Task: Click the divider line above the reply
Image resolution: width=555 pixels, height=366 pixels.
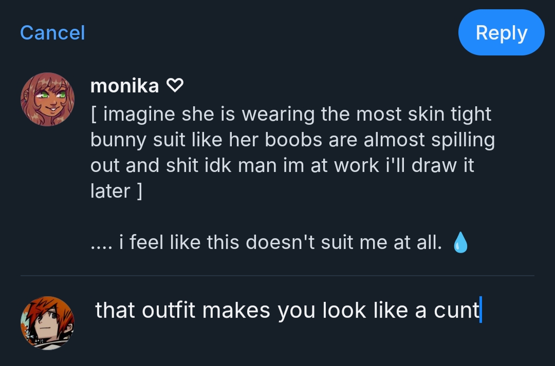Action: pos(277,276)
